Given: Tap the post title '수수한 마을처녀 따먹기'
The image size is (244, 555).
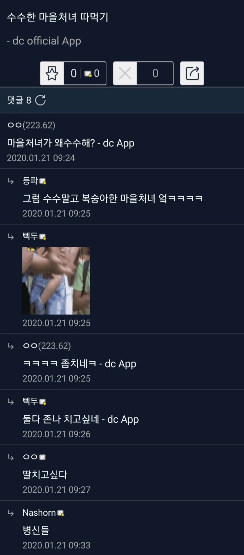Looking at the screenshot, I should click(x=58, y=17).
